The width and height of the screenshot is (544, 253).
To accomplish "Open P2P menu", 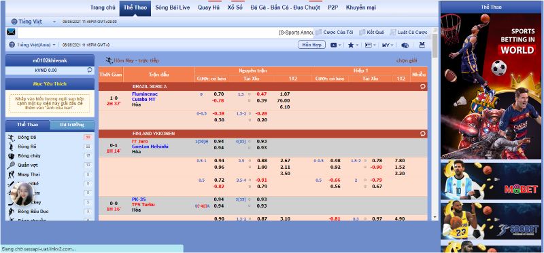I will point(333,7).
